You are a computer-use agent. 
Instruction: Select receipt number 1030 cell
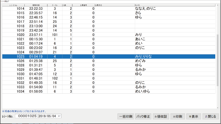click(x=13, y=74)
